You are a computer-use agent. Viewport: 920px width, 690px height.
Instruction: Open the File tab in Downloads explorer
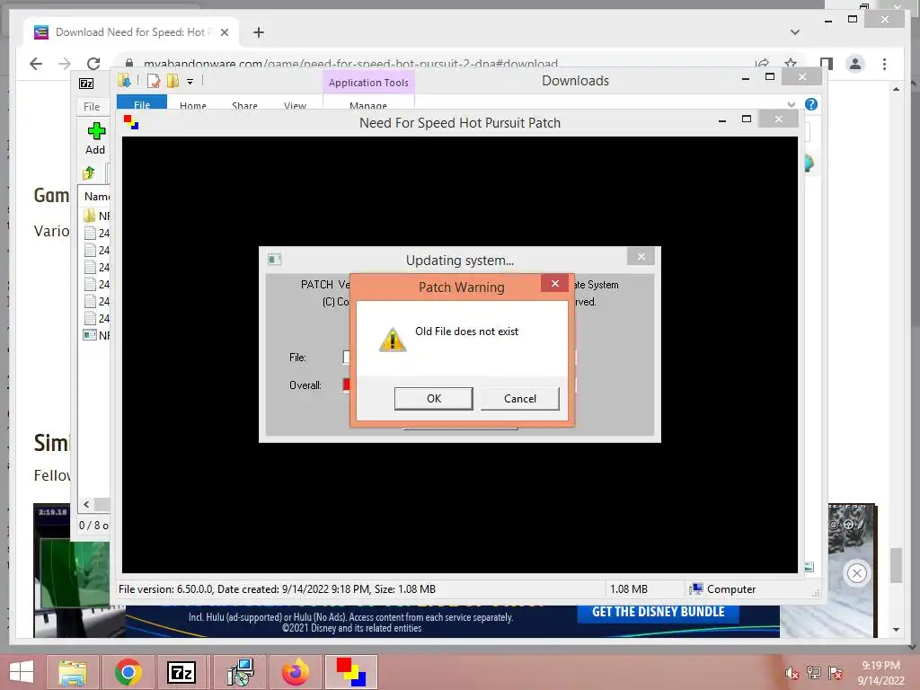(142, 104)
